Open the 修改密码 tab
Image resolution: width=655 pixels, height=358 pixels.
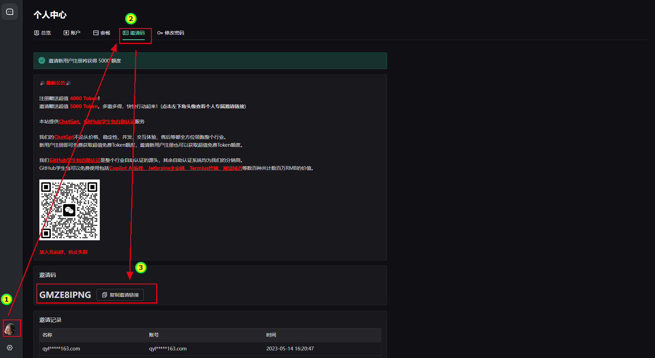tap(171, 33)
